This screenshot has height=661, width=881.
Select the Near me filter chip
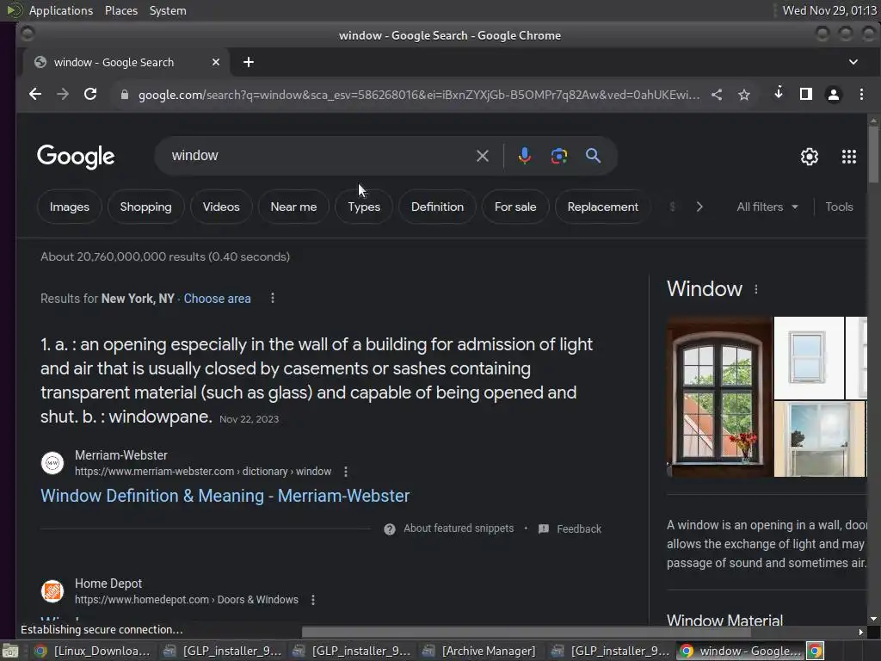pyautogui.click(x=293, y=207)
